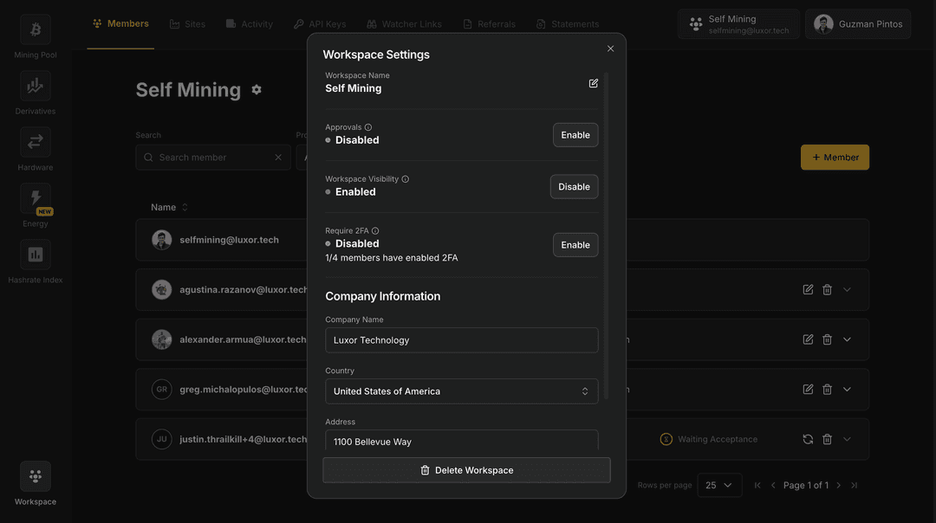Open Mining Pool in sidebar
This screenshot has height=523, width=936.
pyautogui.click(x=36, y=30)
